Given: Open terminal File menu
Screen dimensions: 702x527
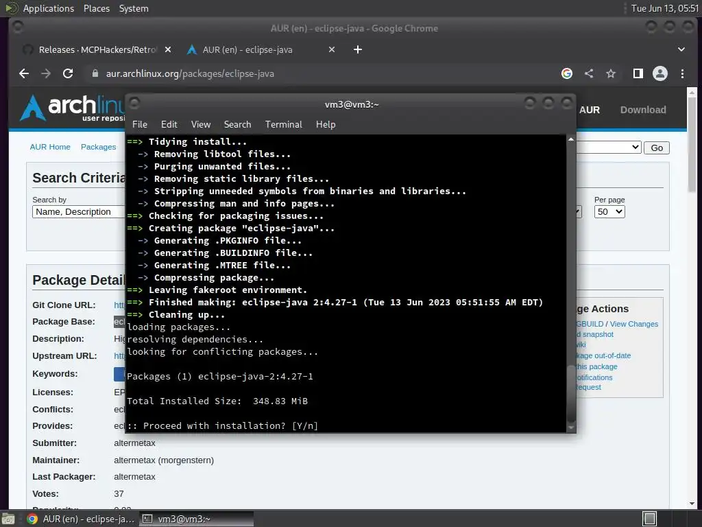Looking at the screenshot, I should pos(140,124).
